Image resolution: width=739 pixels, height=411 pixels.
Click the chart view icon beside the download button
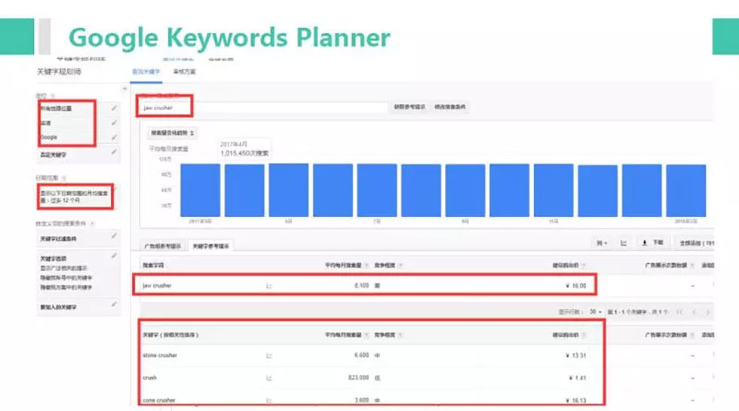pos(624,243)
